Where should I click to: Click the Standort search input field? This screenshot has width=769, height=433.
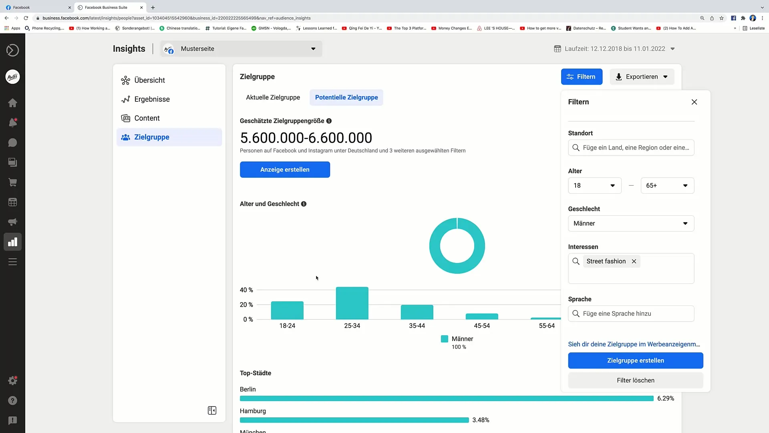(631, 148)
